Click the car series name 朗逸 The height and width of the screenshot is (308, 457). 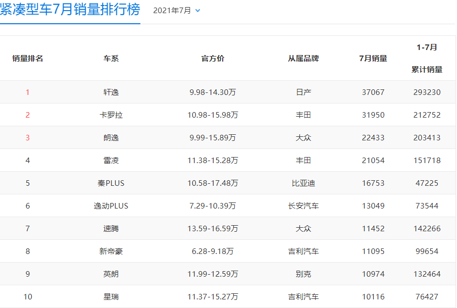(111, 137)
